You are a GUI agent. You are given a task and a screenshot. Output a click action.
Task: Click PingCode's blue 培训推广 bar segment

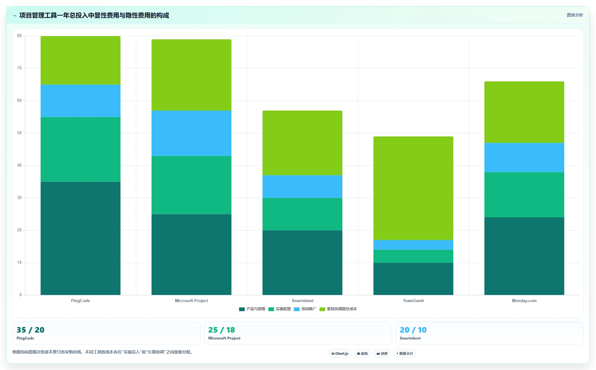click(80, 101)
